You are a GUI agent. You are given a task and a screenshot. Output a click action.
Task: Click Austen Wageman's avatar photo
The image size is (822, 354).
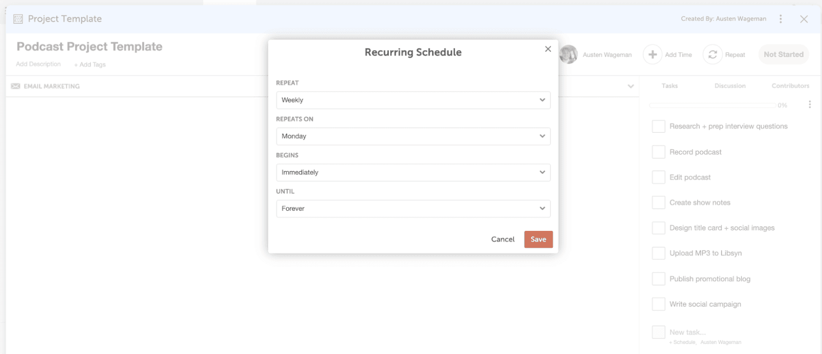[569, 54]
